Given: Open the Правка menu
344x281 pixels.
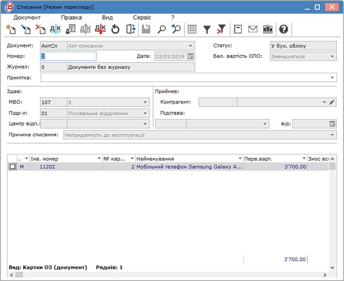Looking at the screenshot, I should click(x=71, y=17).
